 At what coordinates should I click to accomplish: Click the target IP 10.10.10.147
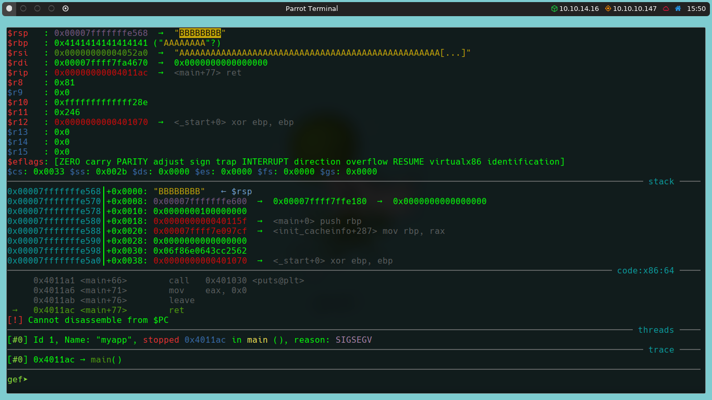point(635,8)
